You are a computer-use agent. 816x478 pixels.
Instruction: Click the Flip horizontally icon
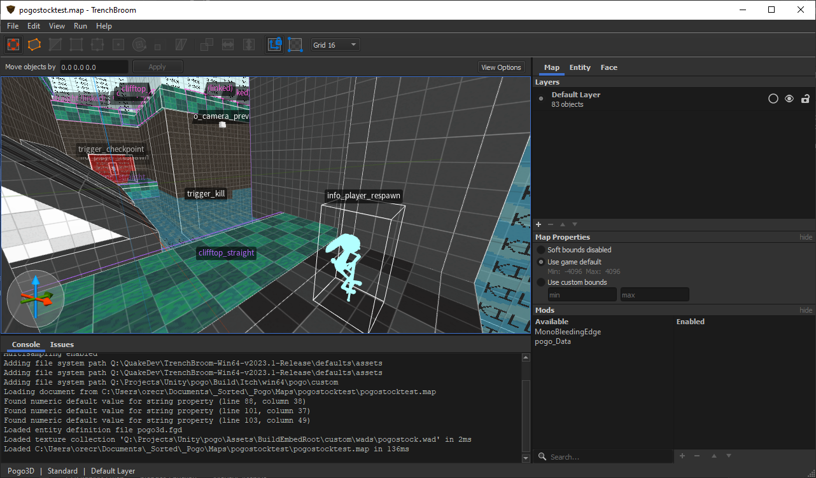(x=228, y=44)
